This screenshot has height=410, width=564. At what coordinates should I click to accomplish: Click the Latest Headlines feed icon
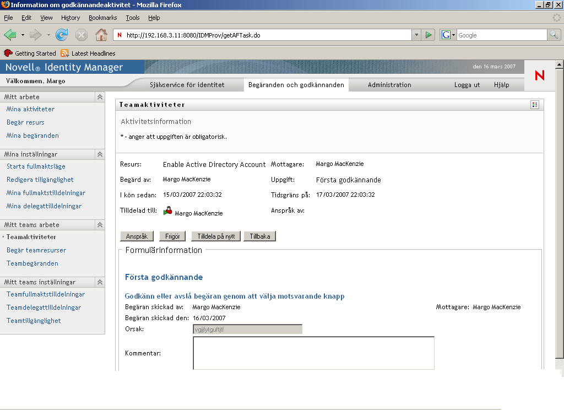65,53
